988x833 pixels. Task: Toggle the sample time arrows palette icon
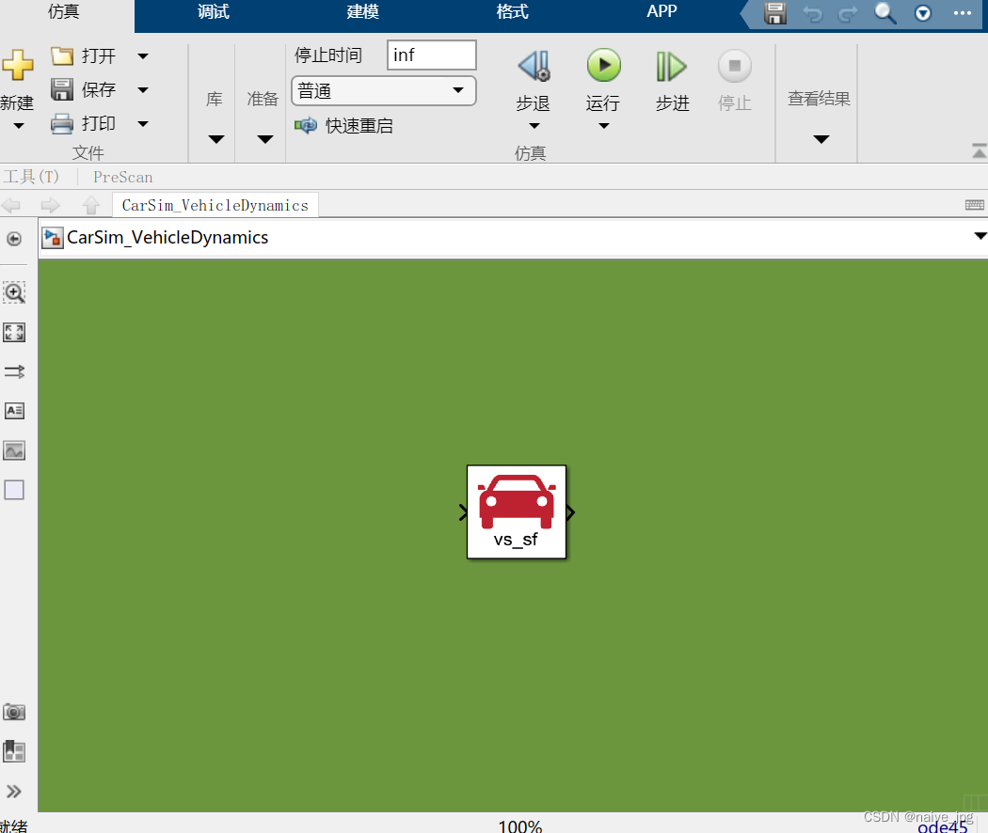14,372
